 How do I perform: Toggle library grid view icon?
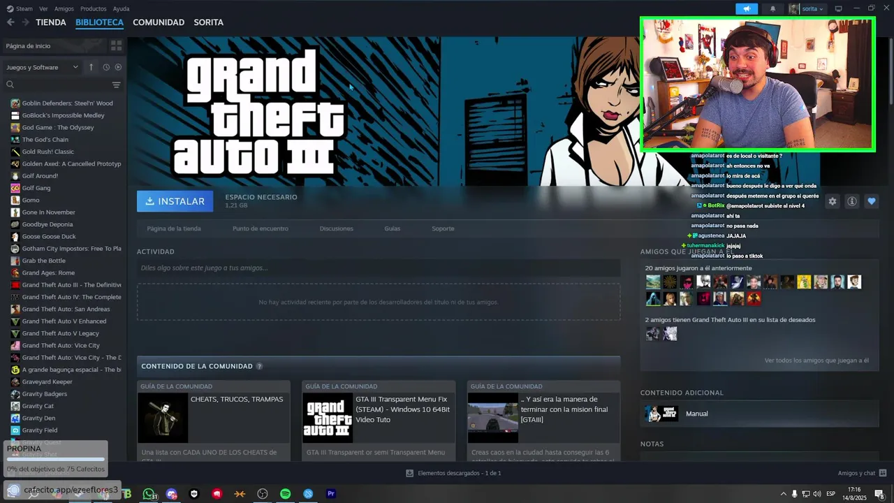pyautogui.click(x=116, y=45)
